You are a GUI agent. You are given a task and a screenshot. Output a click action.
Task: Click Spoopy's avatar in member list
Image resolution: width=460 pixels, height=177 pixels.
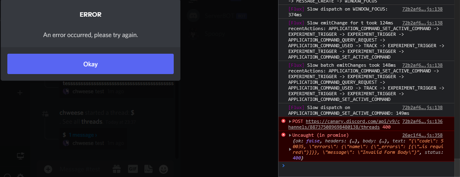pos(193,34)
